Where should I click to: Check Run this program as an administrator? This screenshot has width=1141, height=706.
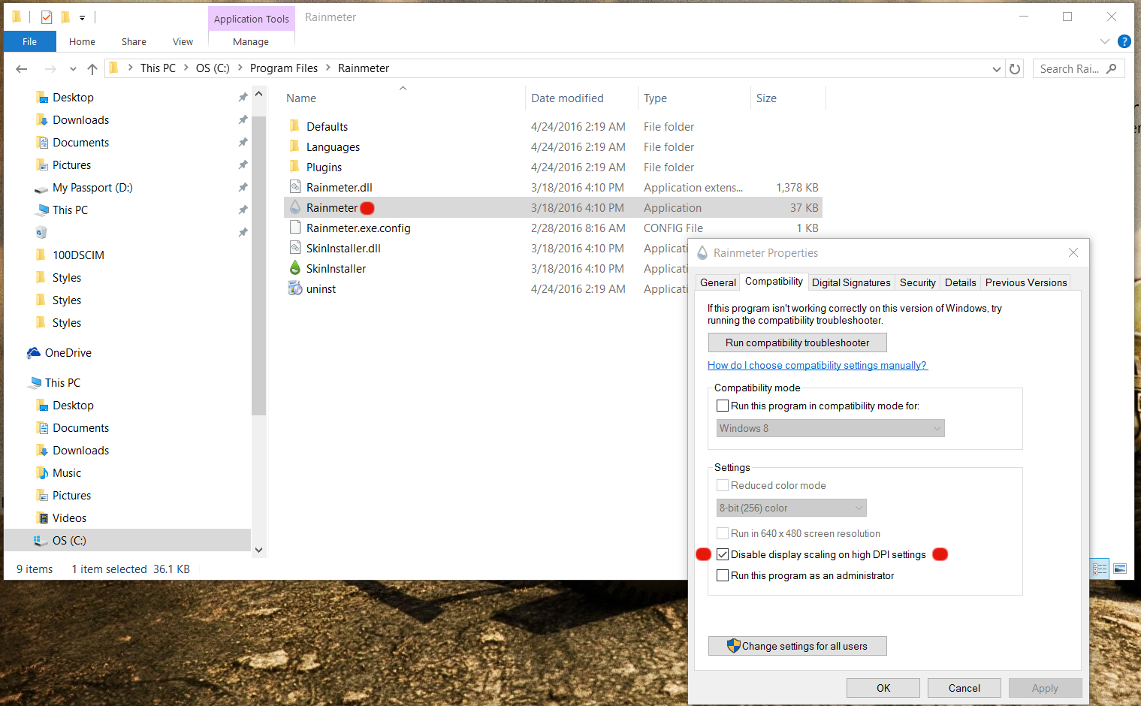click(723, 575)
